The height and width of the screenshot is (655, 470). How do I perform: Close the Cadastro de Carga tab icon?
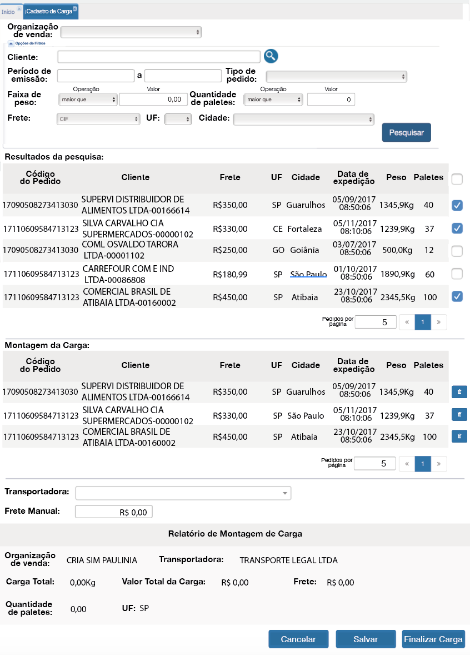(74, 8)
